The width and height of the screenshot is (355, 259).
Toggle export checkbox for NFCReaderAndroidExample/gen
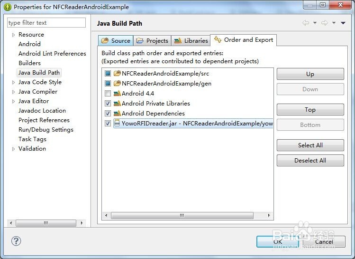[108, 83]
